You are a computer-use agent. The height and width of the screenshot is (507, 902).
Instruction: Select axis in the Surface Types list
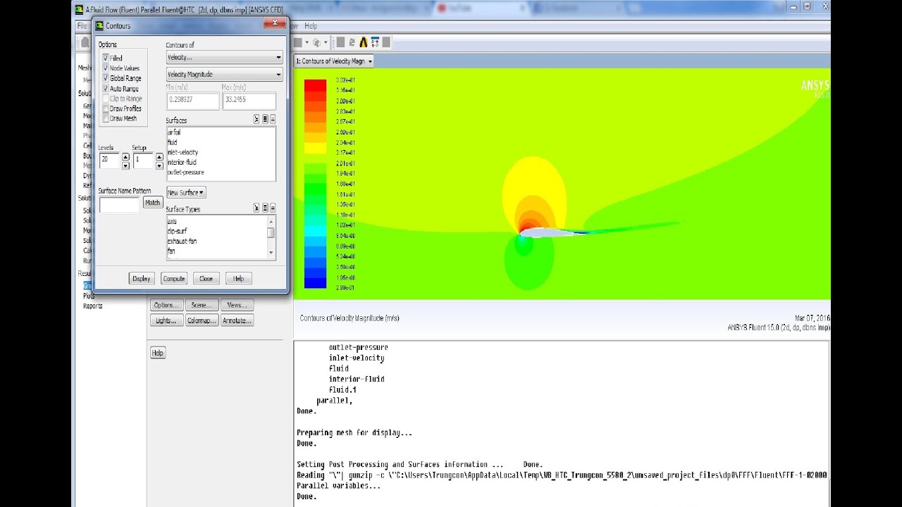point(172,221)
